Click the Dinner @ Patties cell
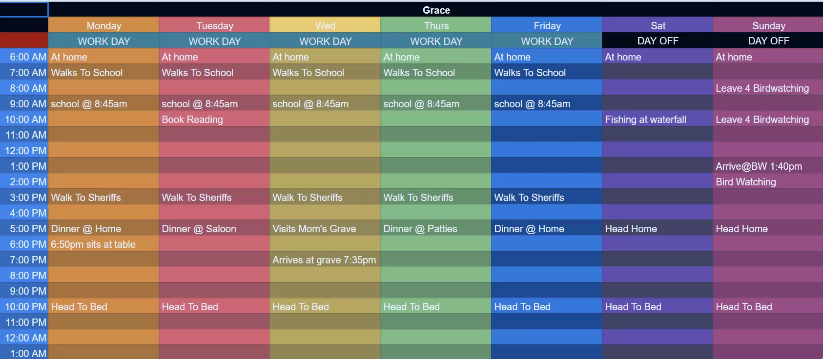 [436, 229]
